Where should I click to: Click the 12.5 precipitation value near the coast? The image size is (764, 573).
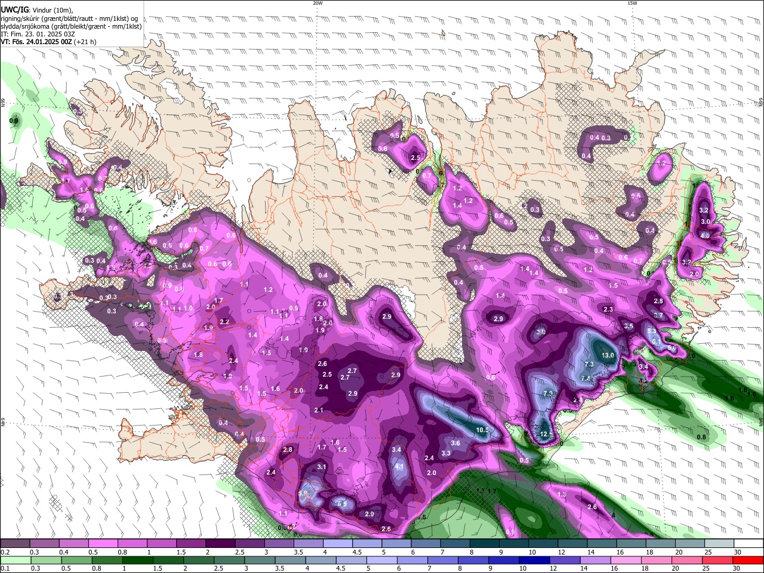click(546, 434)
